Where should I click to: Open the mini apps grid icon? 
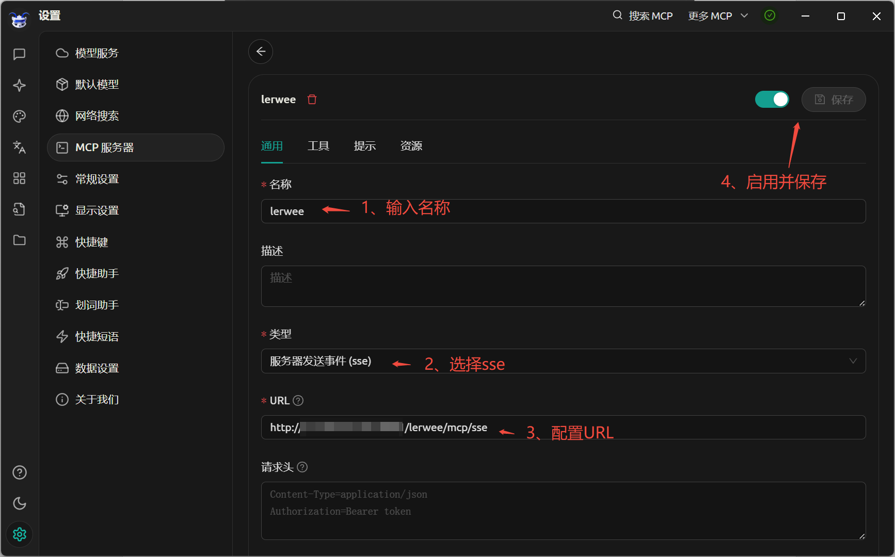20,178
